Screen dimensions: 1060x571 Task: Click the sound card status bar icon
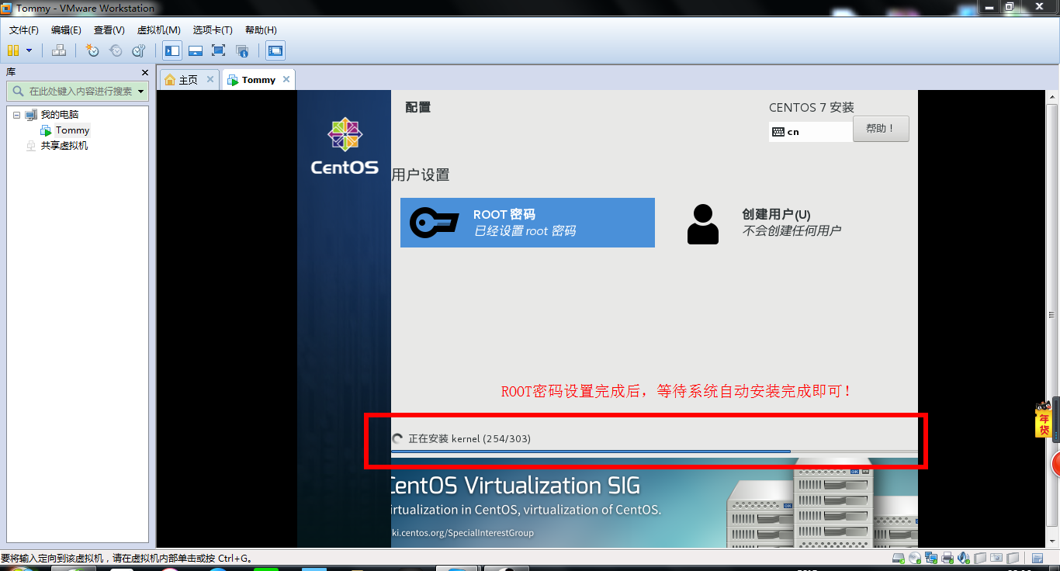[x=964, y=558]
